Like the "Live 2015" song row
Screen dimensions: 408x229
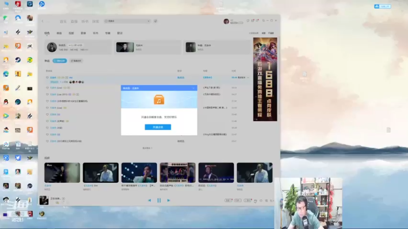(47, 95)
